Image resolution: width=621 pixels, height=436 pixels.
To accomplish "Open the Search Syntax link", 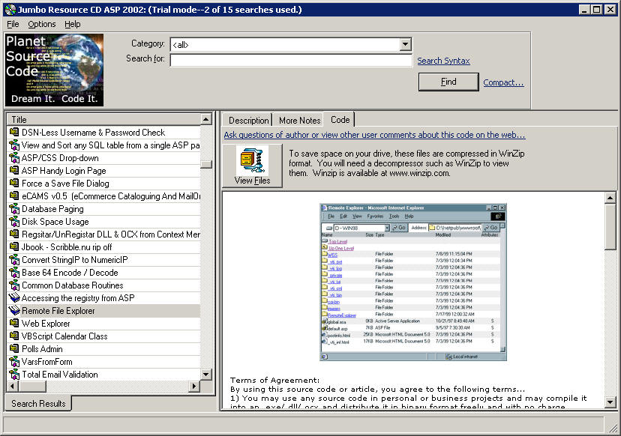I will pyautogui.click(x=443, y=61).
